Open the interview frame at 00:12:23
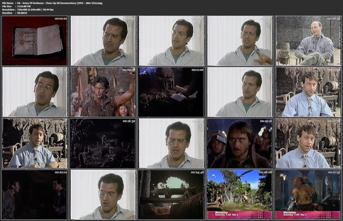The image size is (343, 221). (x=240, y=92)
